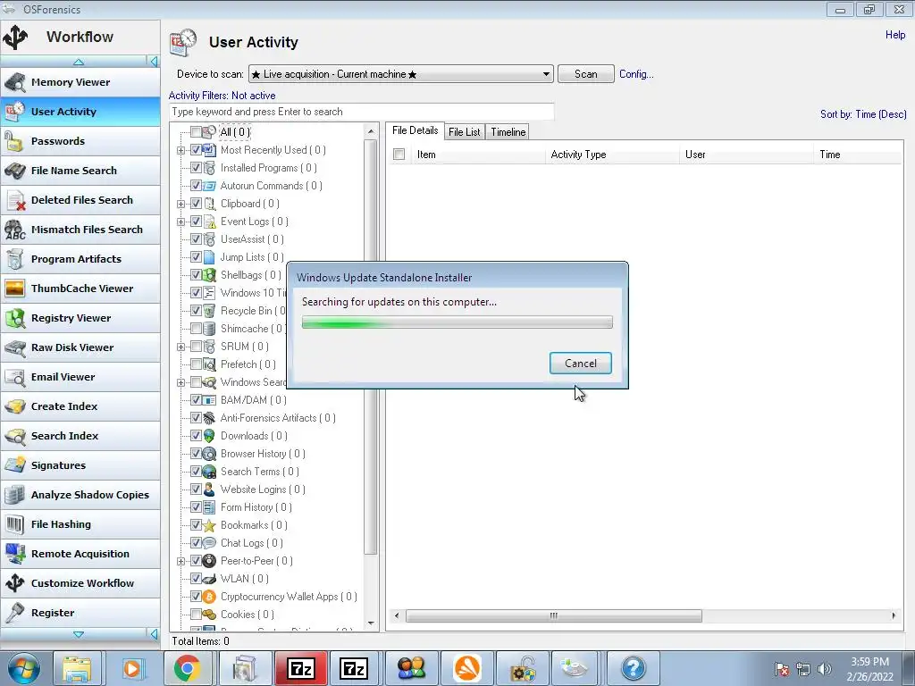Image resolution: width=915 pixels, height=686 pixels.
Task: Sort by the Activity Type column header
Action: tap(612, 155)
